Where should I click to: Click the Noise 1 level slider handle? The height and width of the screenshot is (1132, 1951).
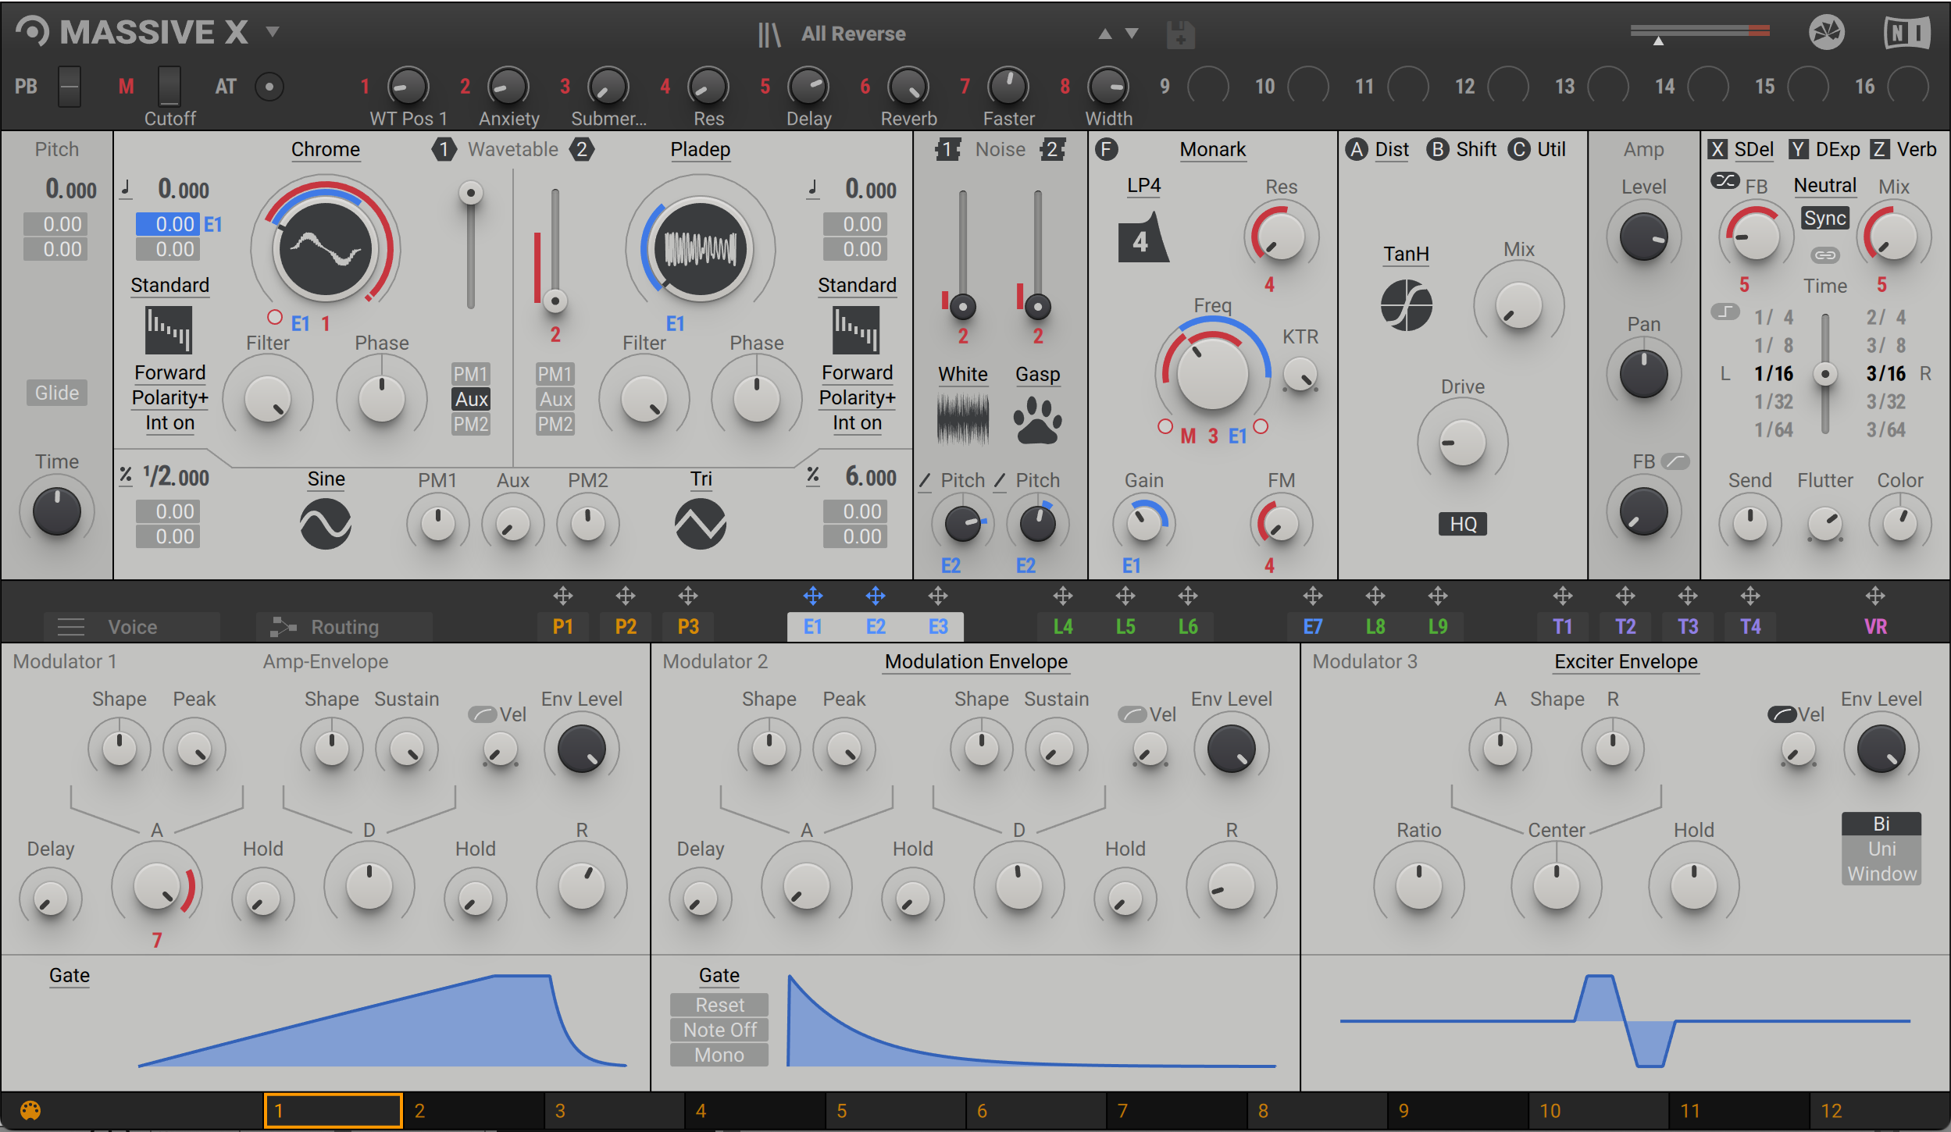point(962,307)
